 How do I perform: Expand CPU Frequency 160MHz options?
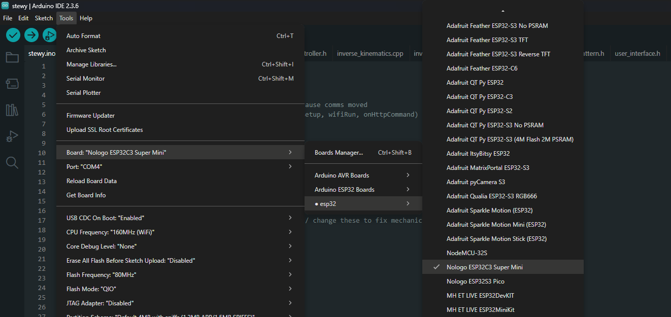[180, 232]
